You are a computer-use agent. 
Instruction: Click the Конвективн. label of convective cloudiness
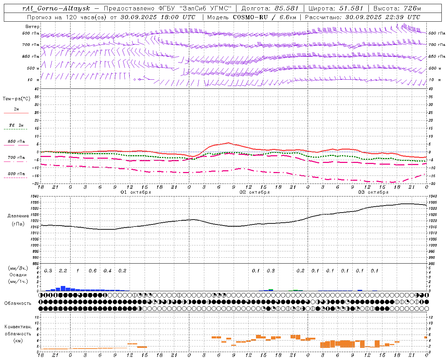18,327
